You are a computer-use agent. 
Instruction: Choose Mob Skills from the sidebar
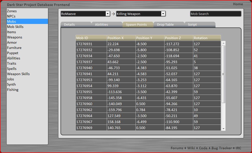point(15,27)
